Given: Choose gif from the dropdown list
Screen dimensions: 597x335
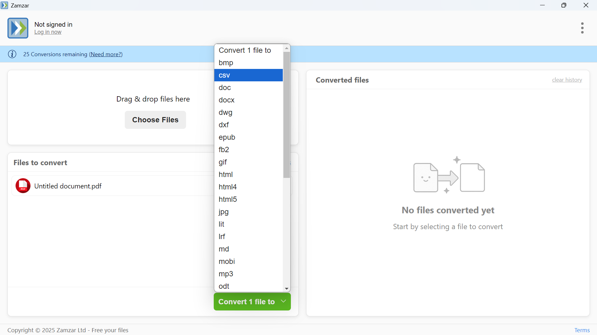Looking at the screenshot, I should [249, 162].
